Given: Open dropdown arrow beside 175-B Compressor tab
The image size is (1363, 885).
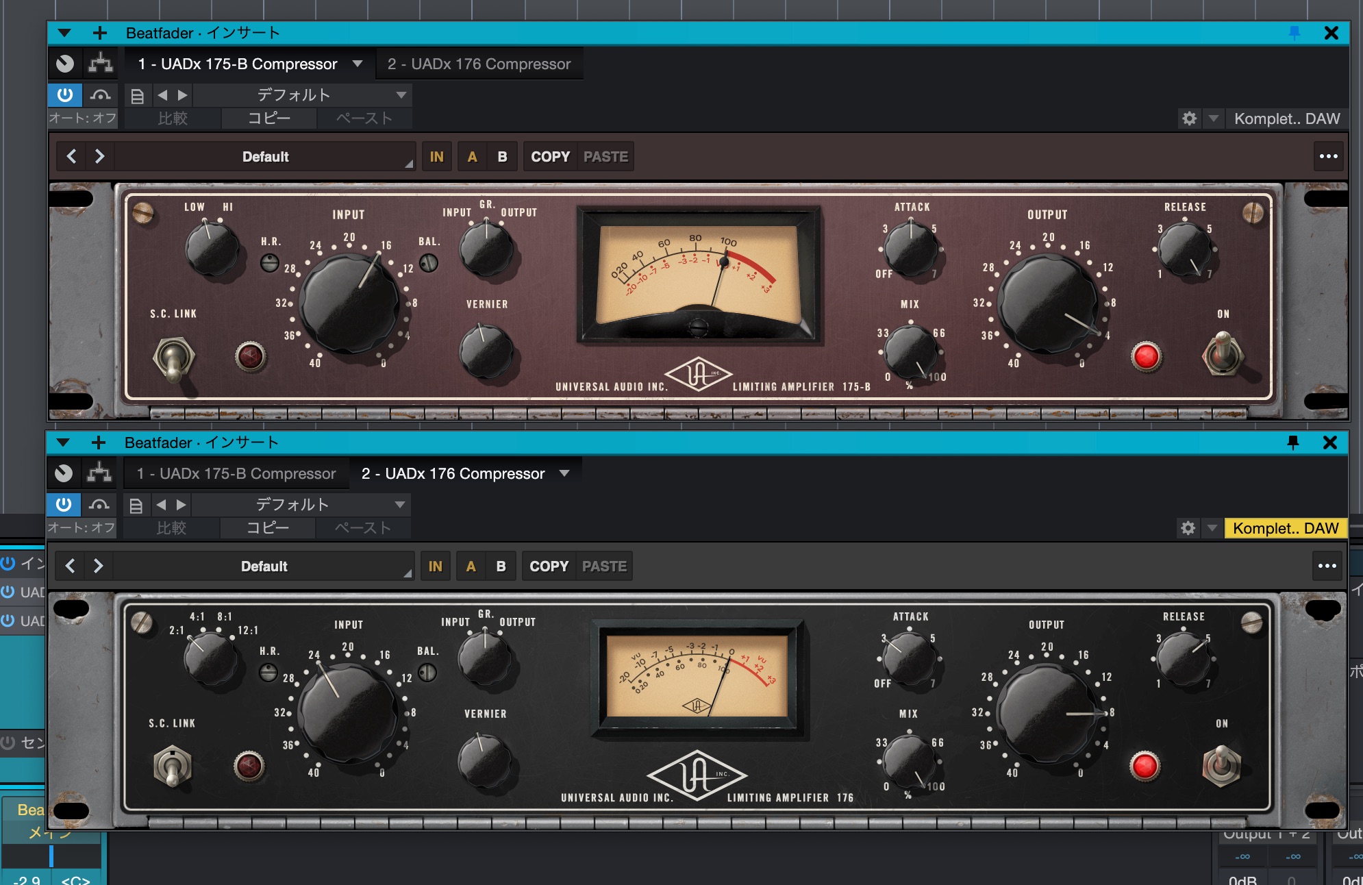Looking at the screenshot, I should pos(358,64).
